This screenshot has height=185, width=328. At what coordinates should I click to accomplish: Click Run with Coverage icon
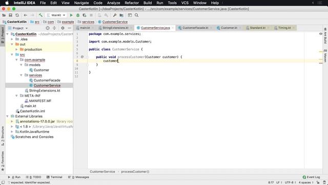click(84, 15)
